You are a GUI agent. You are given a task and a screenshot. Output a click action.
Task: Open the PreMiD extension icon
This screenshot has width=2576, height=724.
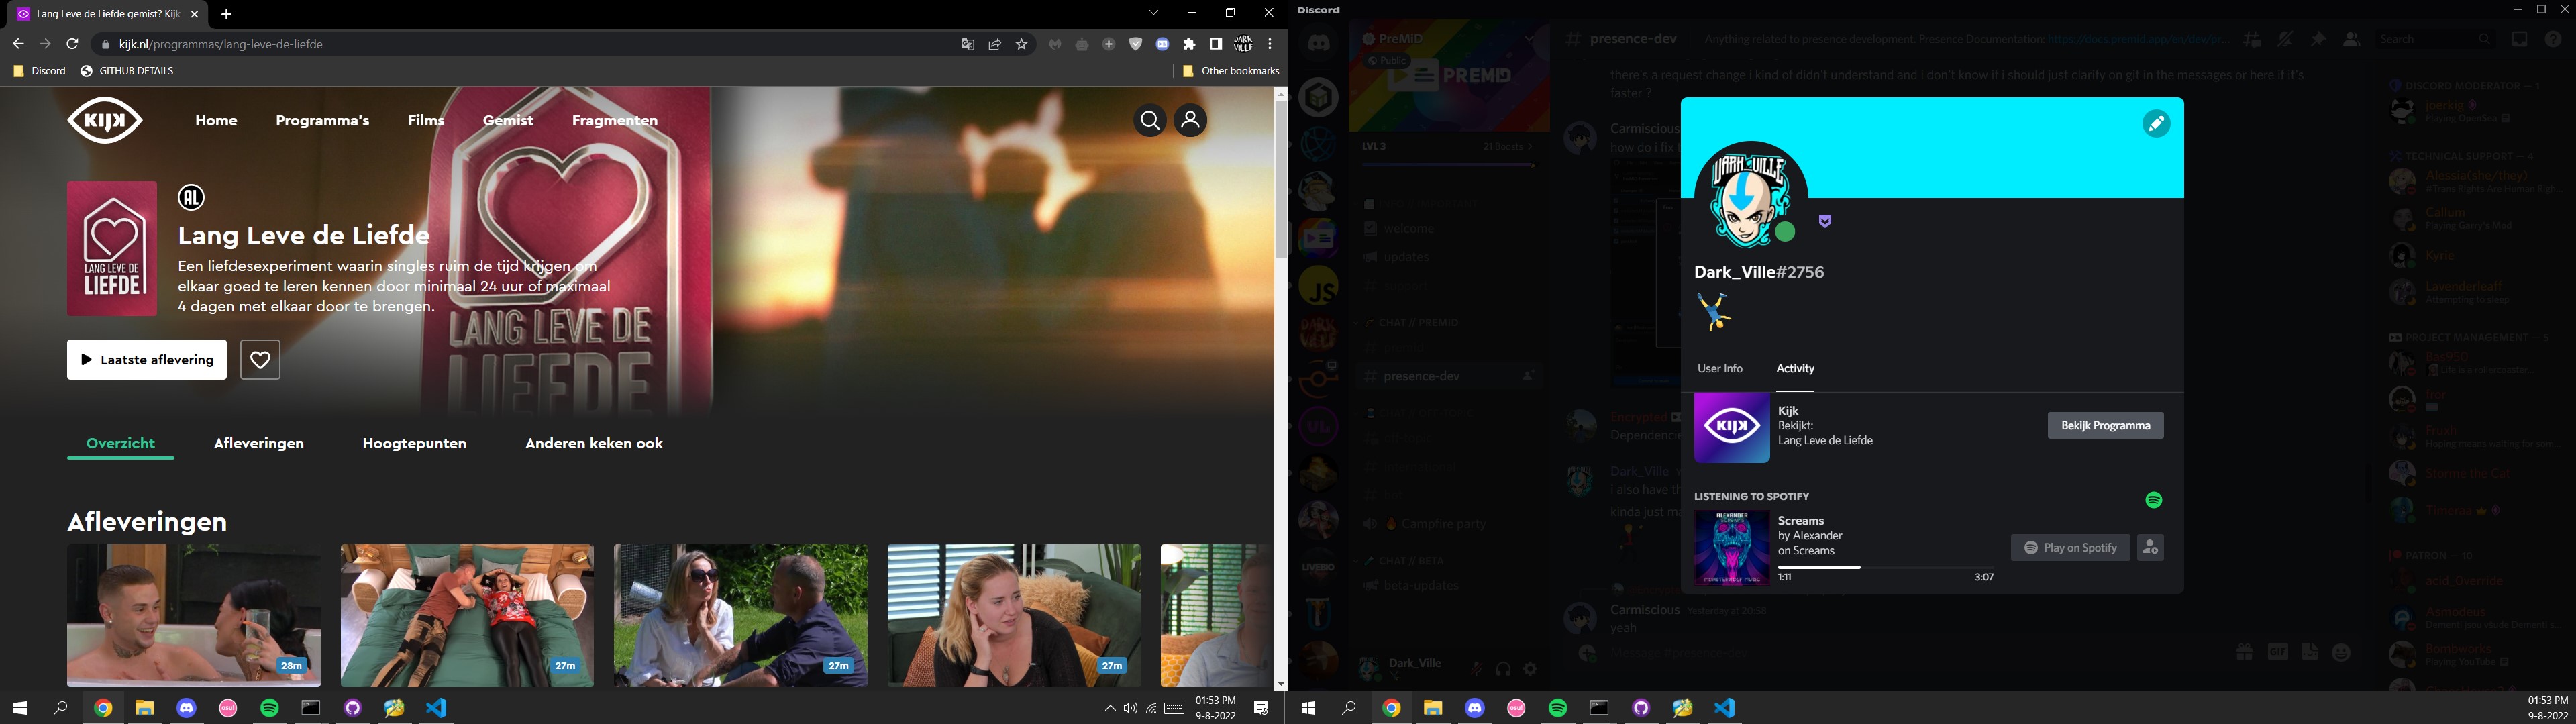tap(1163, 44)
